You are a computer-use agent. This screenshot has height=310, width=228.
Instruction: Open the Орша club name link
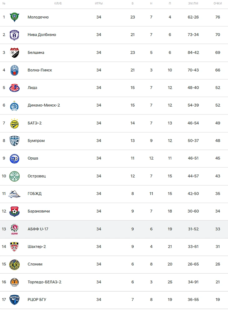(x=33, y=158)
